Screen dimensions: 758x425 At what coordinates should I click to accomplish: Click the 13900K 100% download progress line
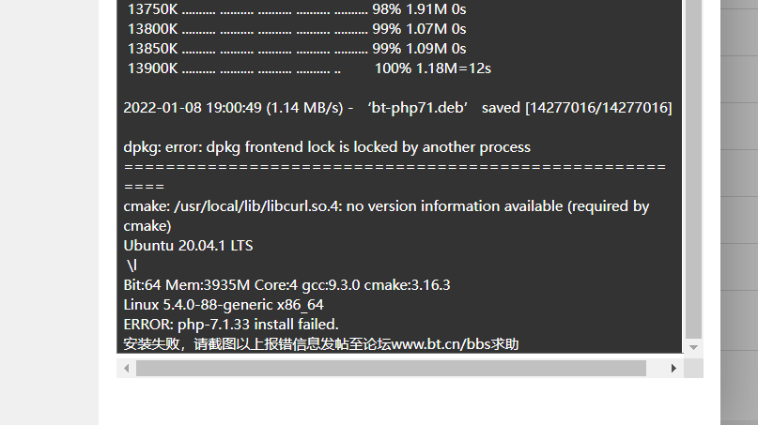coord(309,68)
